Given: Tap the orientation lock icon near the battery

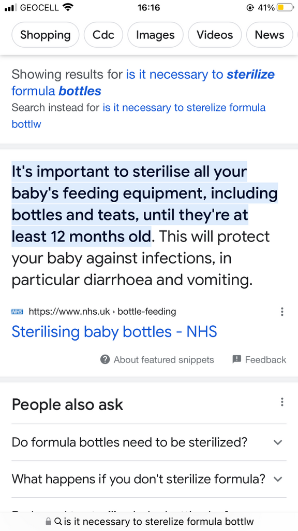Looking at the screenshot, I should (251, 7).
